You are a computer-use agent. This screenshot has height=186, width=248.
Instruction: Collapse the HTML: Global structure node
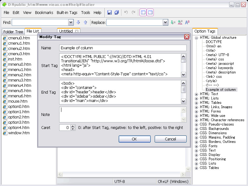tap(197, 38)
